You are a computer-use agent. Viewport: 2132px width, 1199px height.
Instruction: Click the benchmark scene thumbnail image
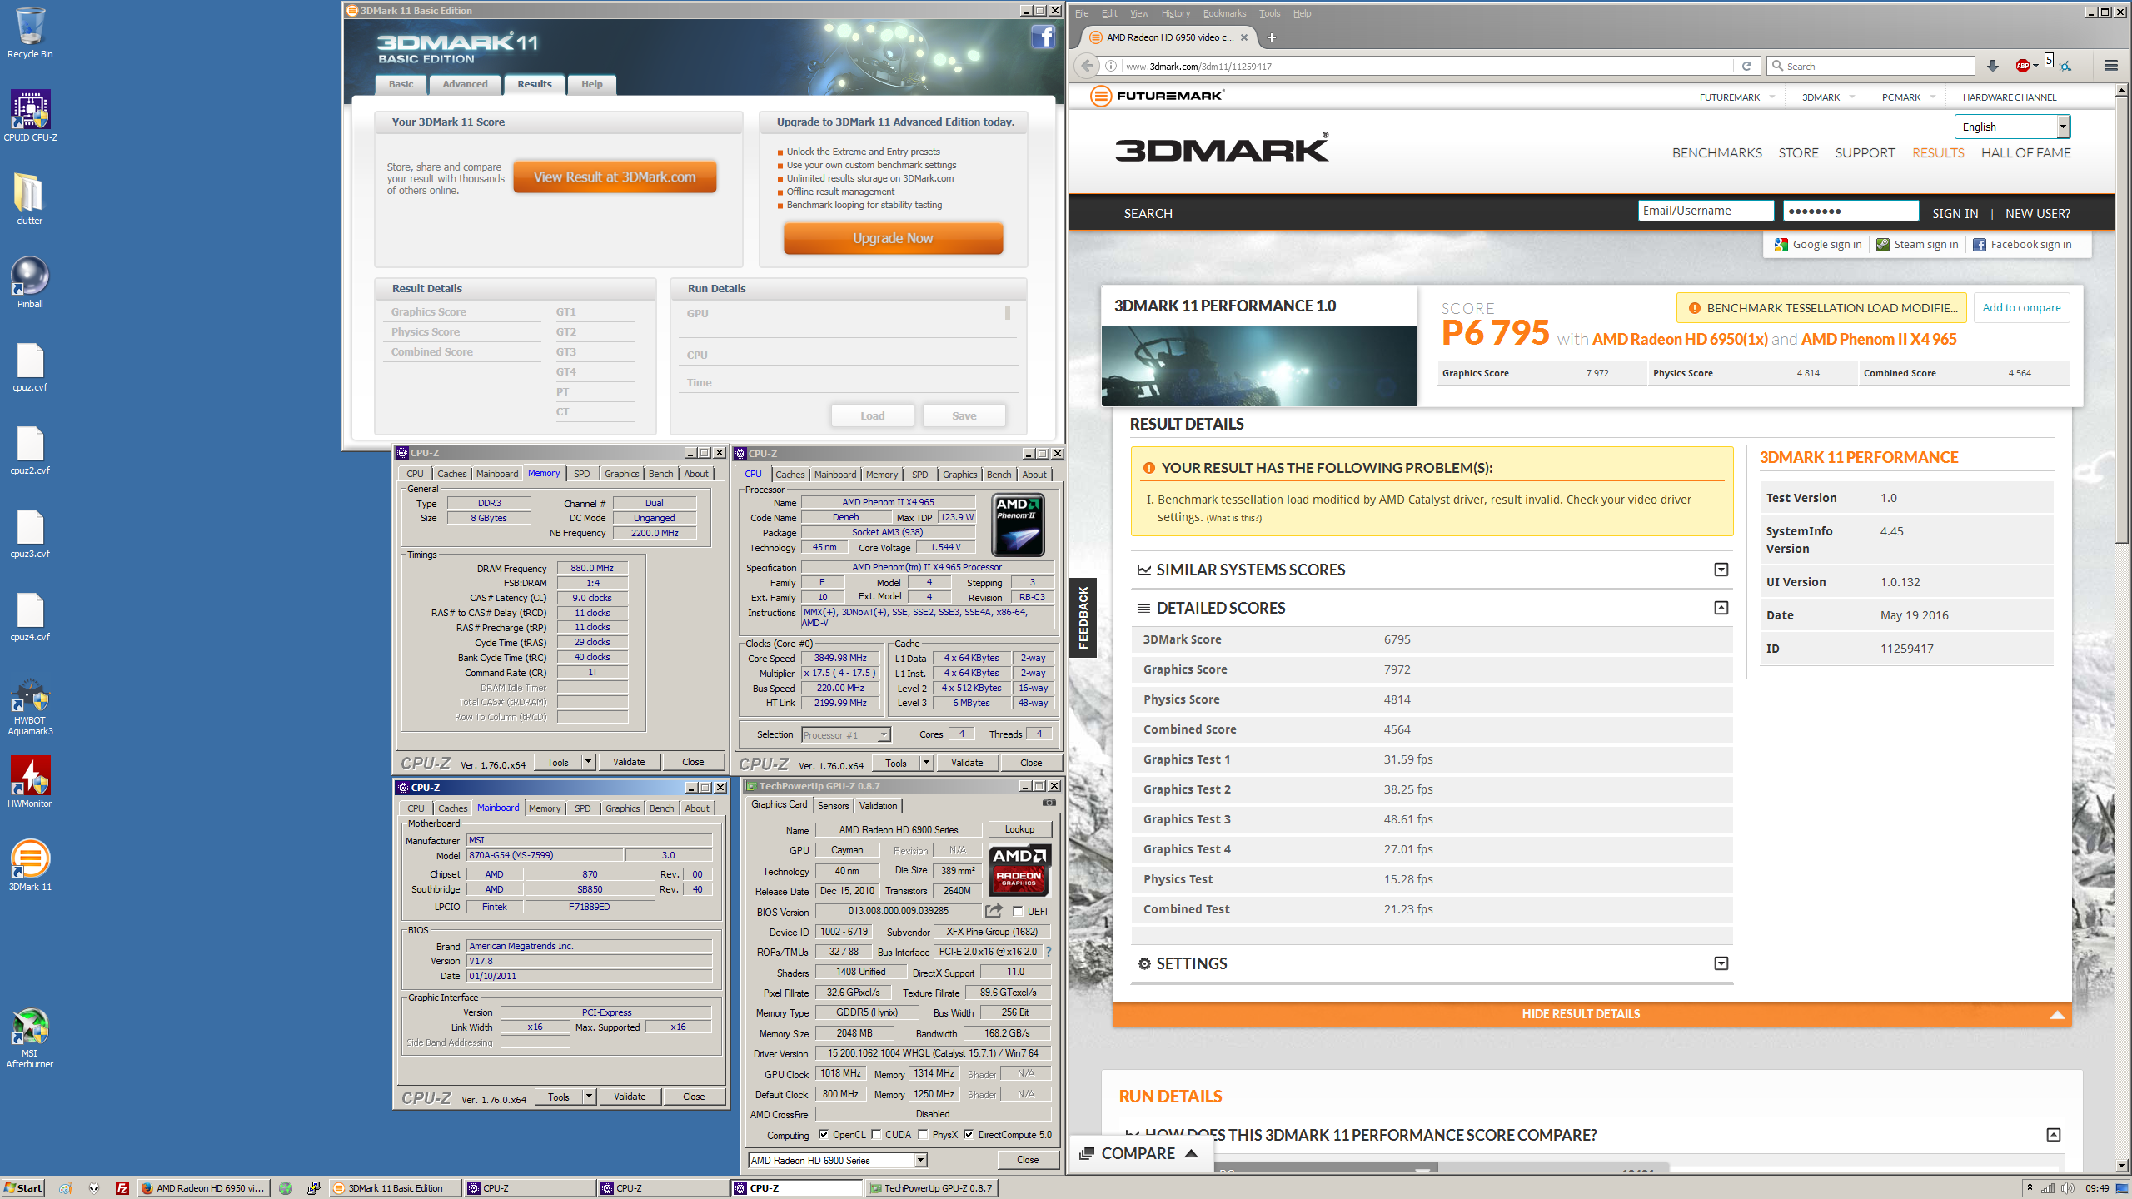click(x=1258, y=366)
